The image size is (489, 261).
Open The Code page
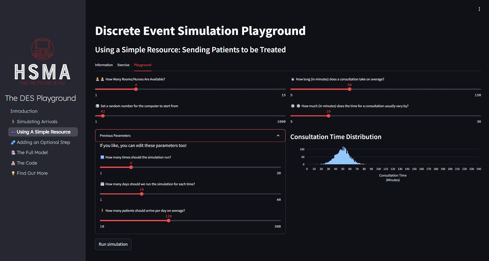click(x=43, y=163)
